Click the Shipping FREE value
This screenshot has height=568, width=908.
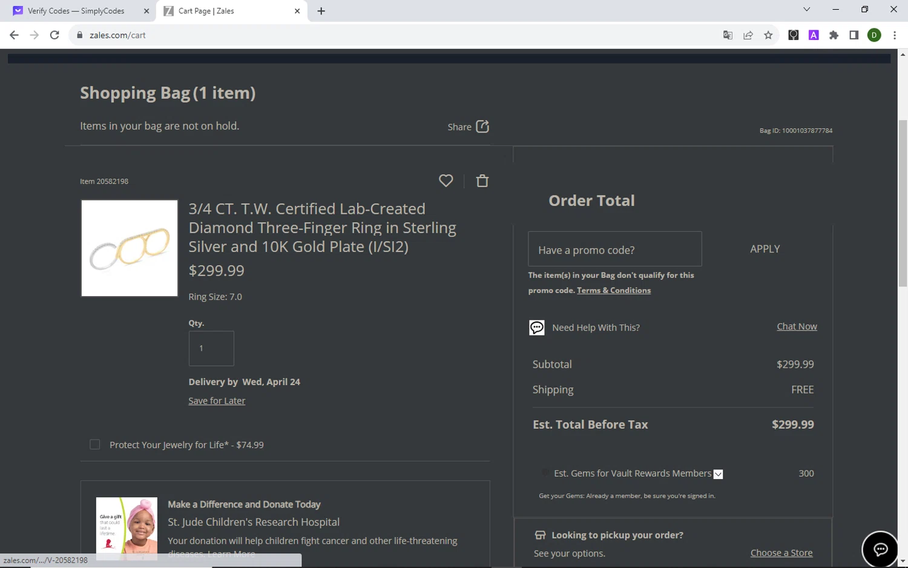coord(802,390)
